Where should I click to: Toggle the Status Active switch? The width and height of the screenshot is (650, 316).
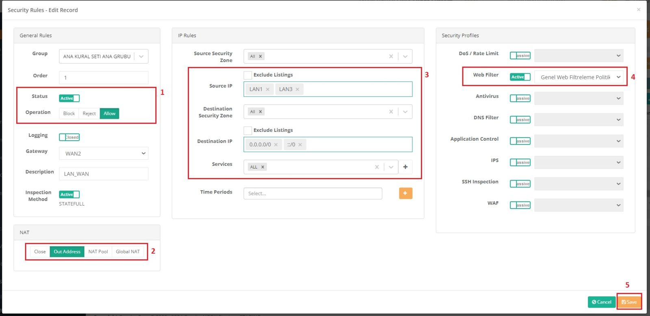(x=69, y=98)
